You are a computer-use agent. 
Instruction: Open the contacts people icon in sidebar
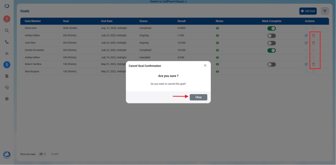[7, 54]
